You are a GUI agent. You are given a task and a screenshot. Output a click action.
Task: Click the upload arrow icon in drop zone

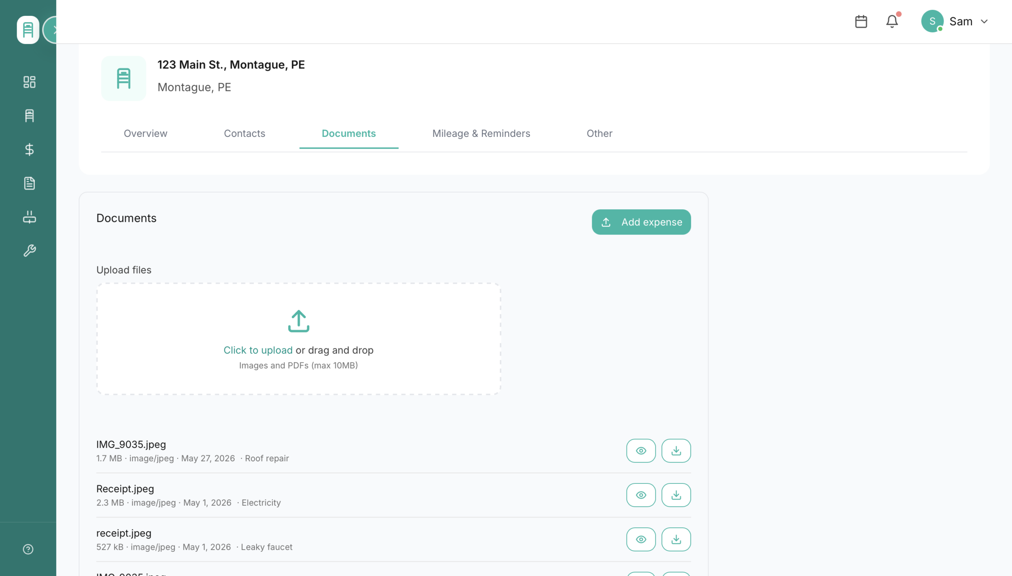298,321
